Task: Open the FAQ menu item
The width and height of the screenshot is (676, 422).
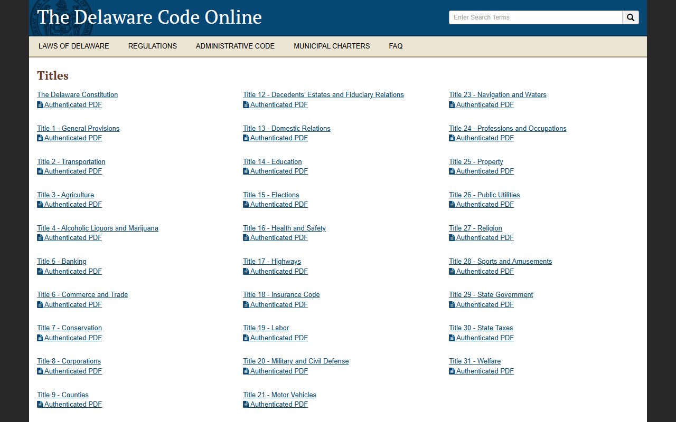Action: point(396,46)
